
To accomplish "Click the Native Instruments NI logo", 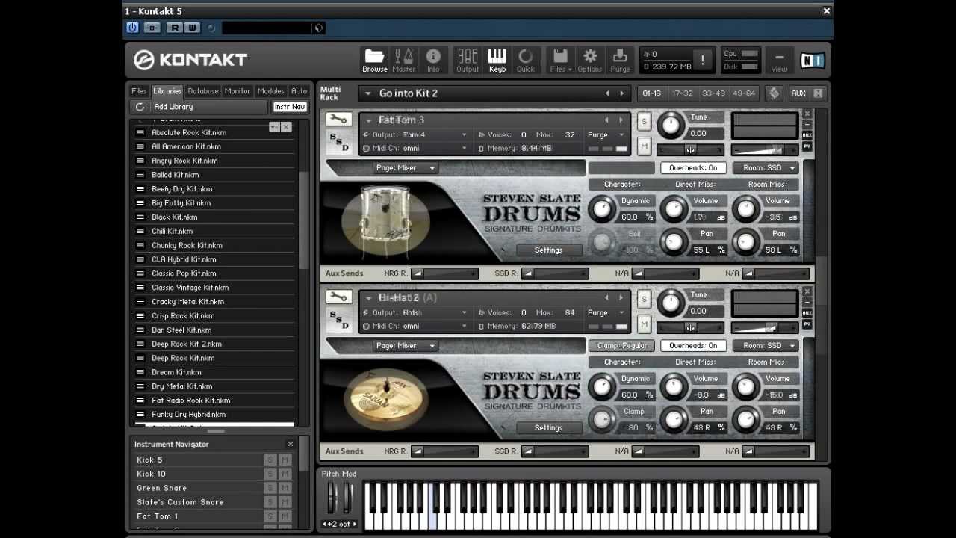I will pos(812,60).
